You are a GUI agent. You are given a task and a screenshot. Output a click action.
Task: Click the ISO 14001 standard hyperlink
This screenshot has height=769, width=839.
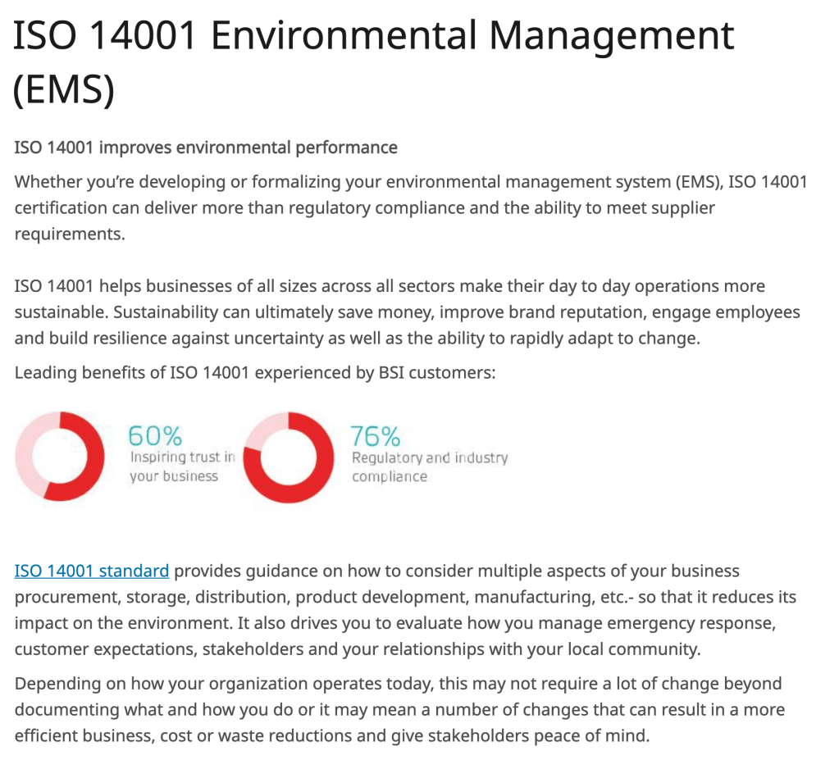[92, 571]
